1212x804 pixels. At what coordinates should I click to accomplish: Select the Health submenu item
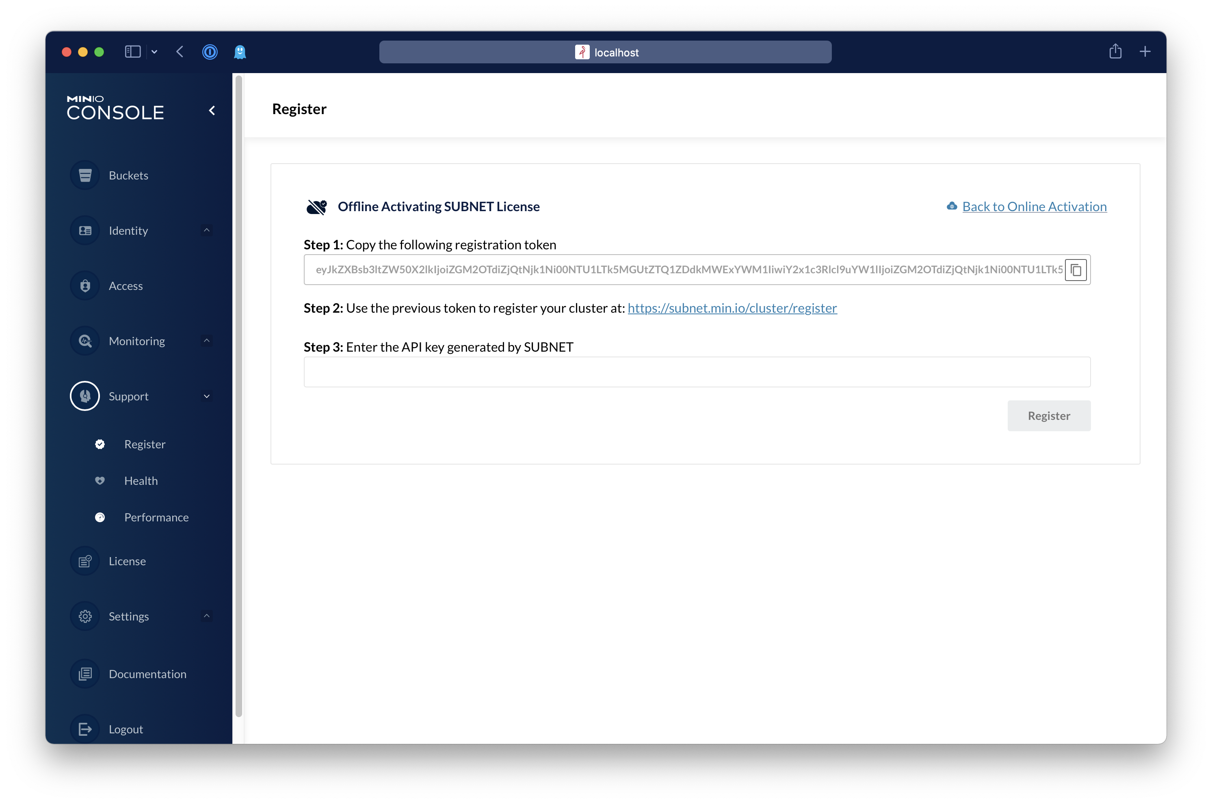click(x=141, y=481)
